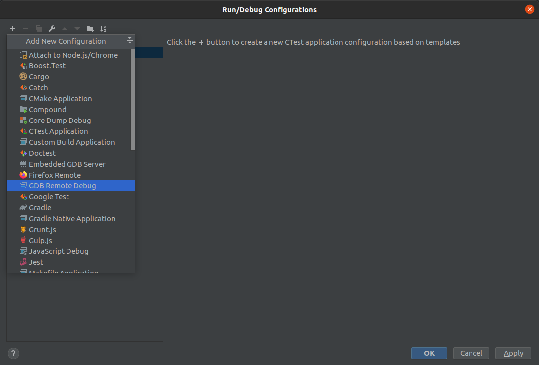The image size is (539, 365).
Task: Open the help question mark button
Action: (x=13, y=353)
